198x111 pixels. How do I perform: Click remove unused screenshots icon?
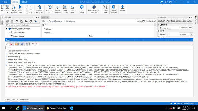pyautogui.click(x=35, y=21)
